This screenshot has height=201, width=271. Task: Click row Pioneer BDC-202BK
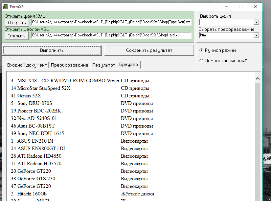coord(82,111)
